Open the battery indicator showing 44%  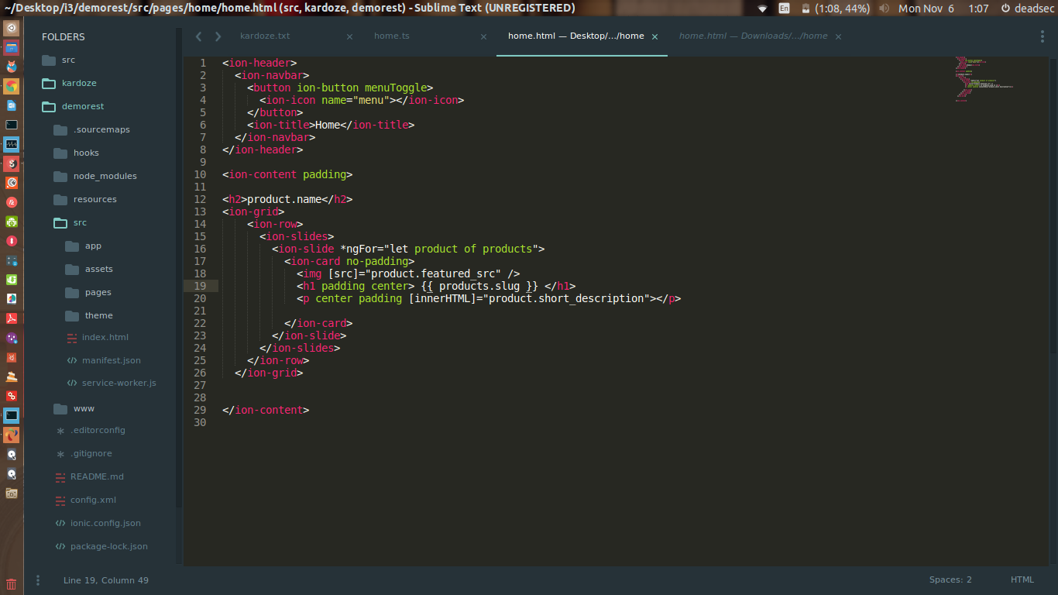tap(836, 9)
